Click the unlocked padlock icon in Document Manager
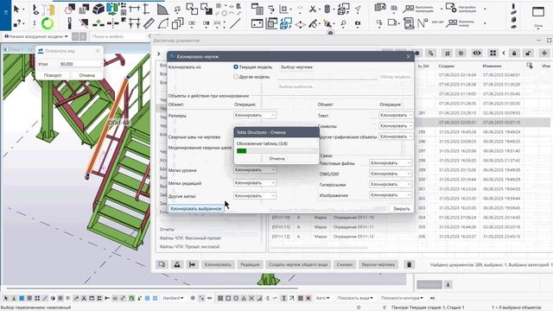The width and height of the screenshot is (553, 311). pyautogui.click(x=528, y=53)
